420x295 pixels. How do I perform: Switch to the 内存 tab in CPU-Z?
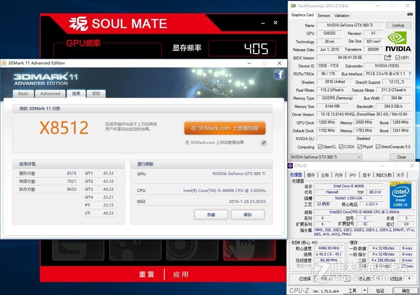(339, 175)
